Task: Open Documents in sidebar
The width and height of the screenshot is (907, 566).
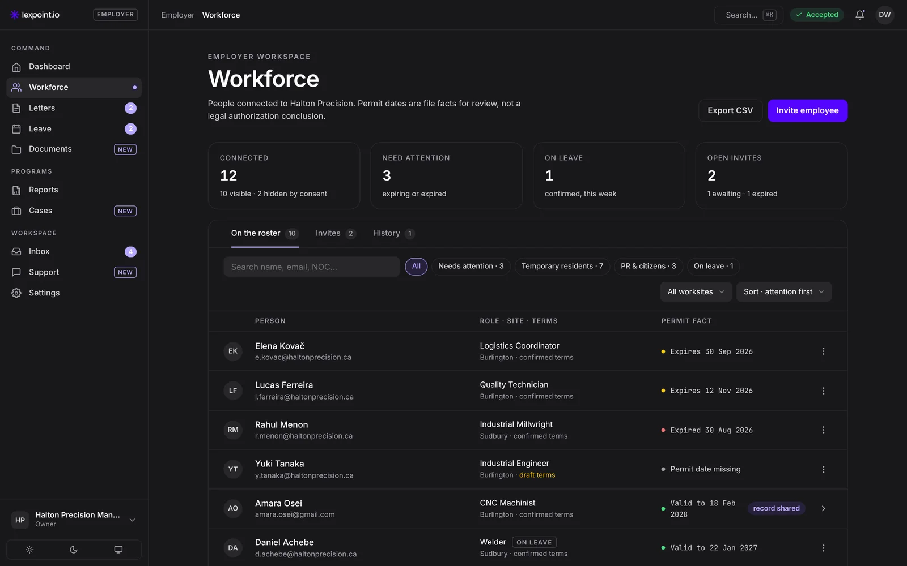Action: [x=74, y=149]
